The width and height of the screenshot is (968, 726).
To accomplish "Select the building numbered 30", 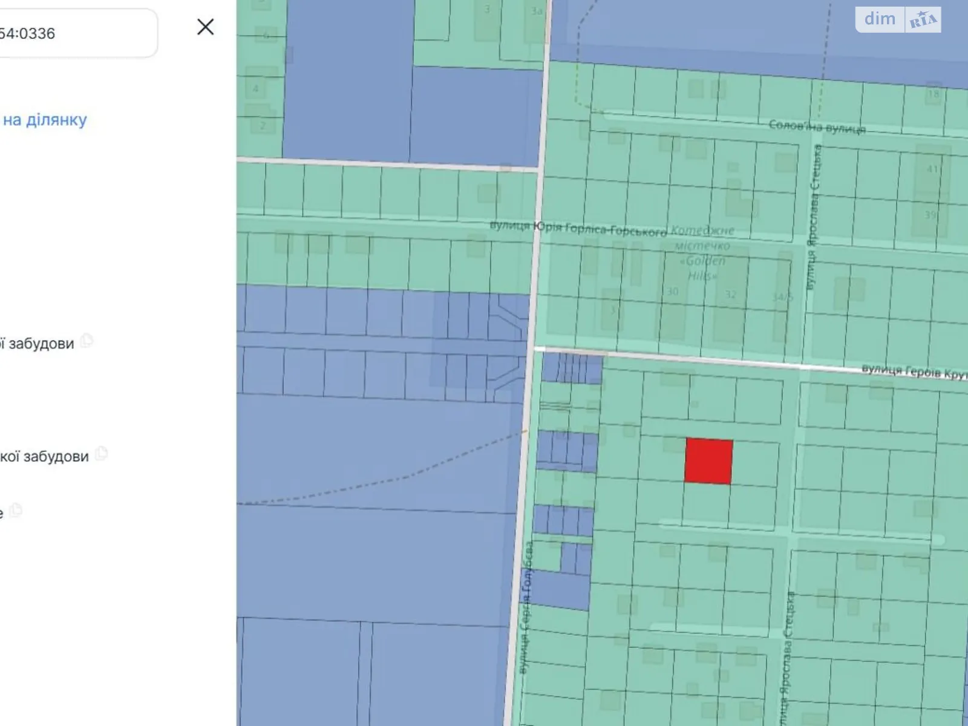I will click(x=672, y=292).
